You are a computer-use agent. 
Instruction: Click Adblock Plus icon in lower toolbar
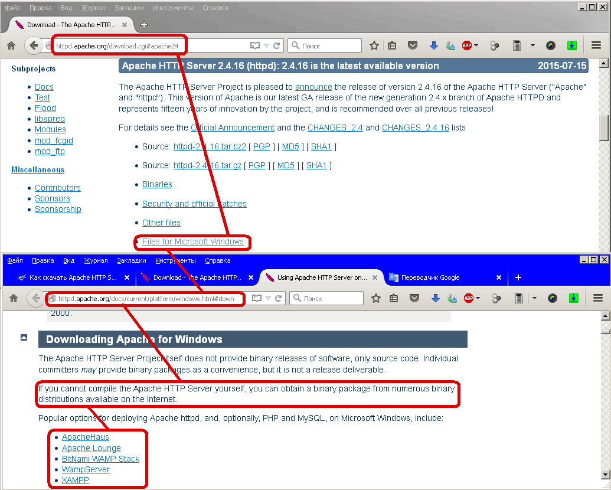click(x=468, y=298)
